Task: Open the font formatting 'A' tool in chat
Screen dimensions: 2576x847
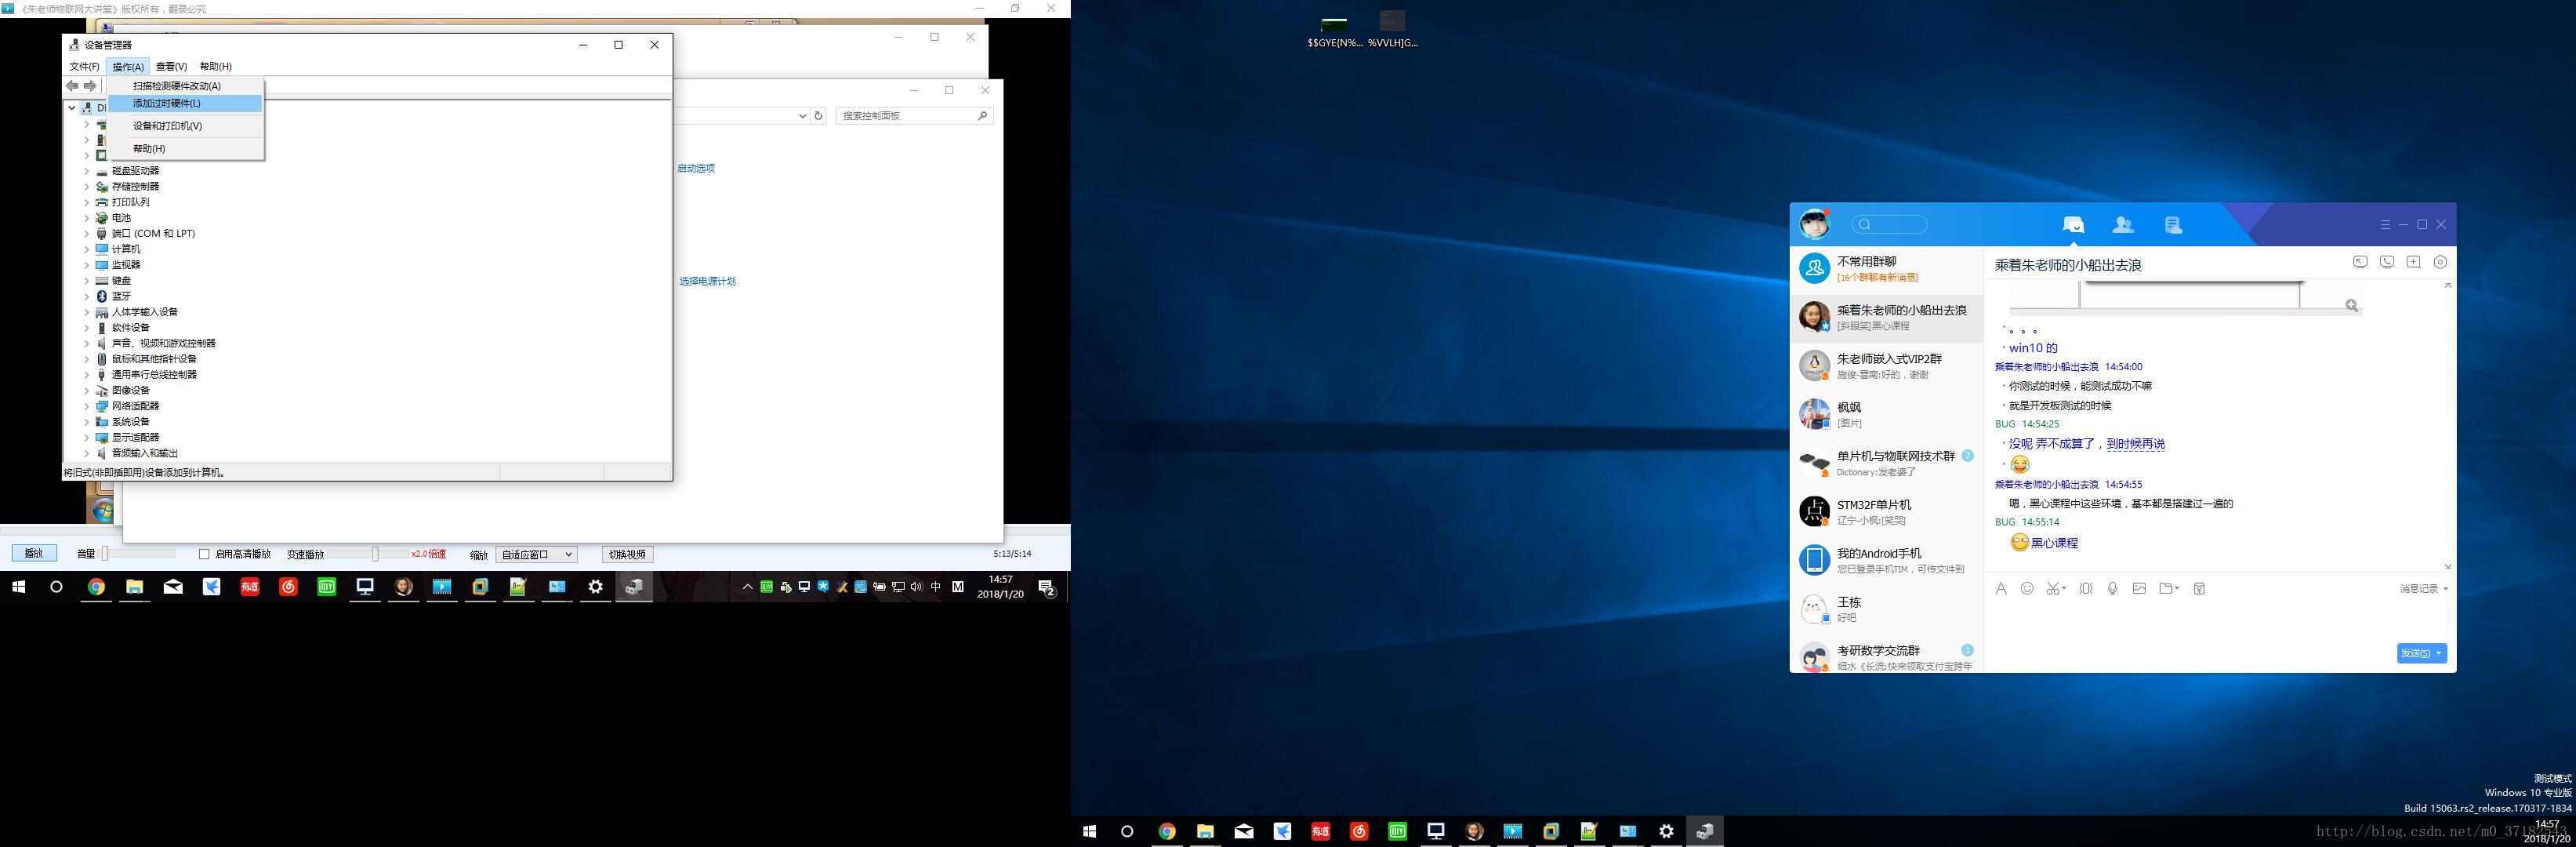Action: coord(2001,589)
